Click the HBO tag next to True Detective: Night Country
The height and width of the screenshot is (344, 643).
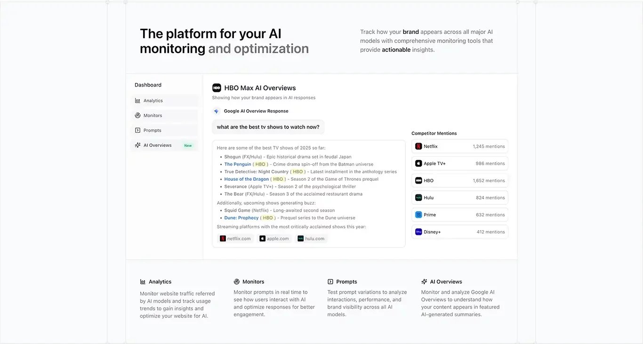[x=298, y=172]
